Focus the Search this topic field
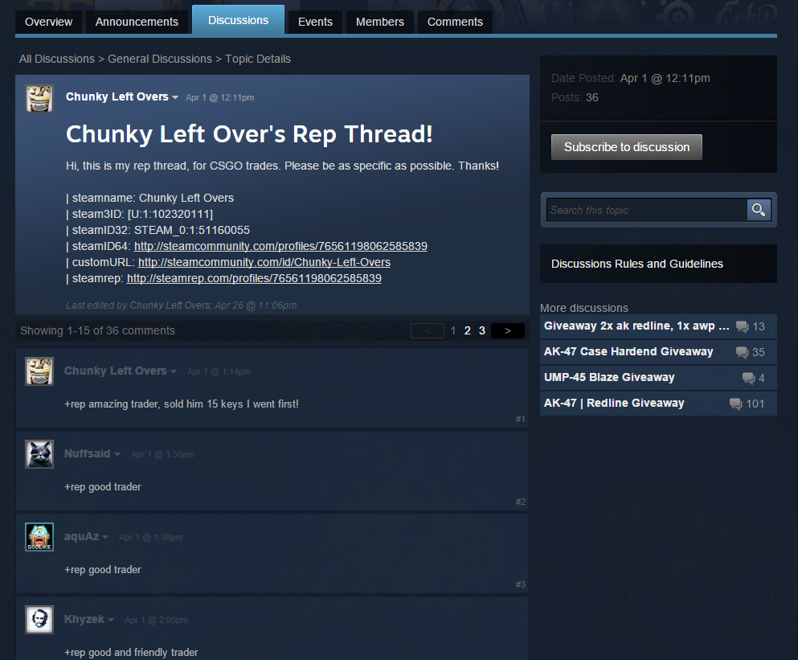Screen dimensions: 798x660 pos(646,210)
